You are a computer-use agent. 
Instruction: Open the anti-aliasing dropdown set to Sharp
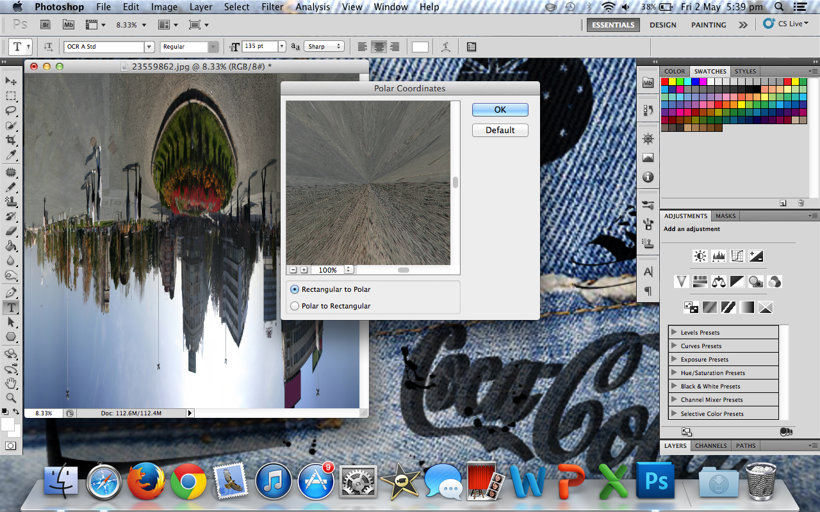(324, 45)
